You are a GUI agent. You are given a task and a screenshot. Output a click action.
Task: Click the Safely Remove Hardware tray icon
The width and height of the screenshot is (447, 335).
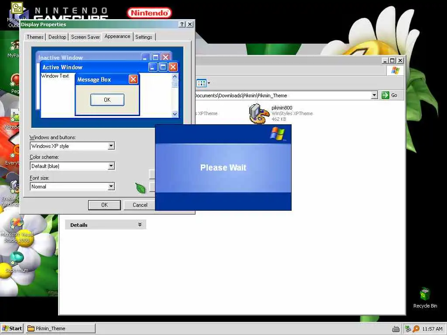[x=408, y=329]
